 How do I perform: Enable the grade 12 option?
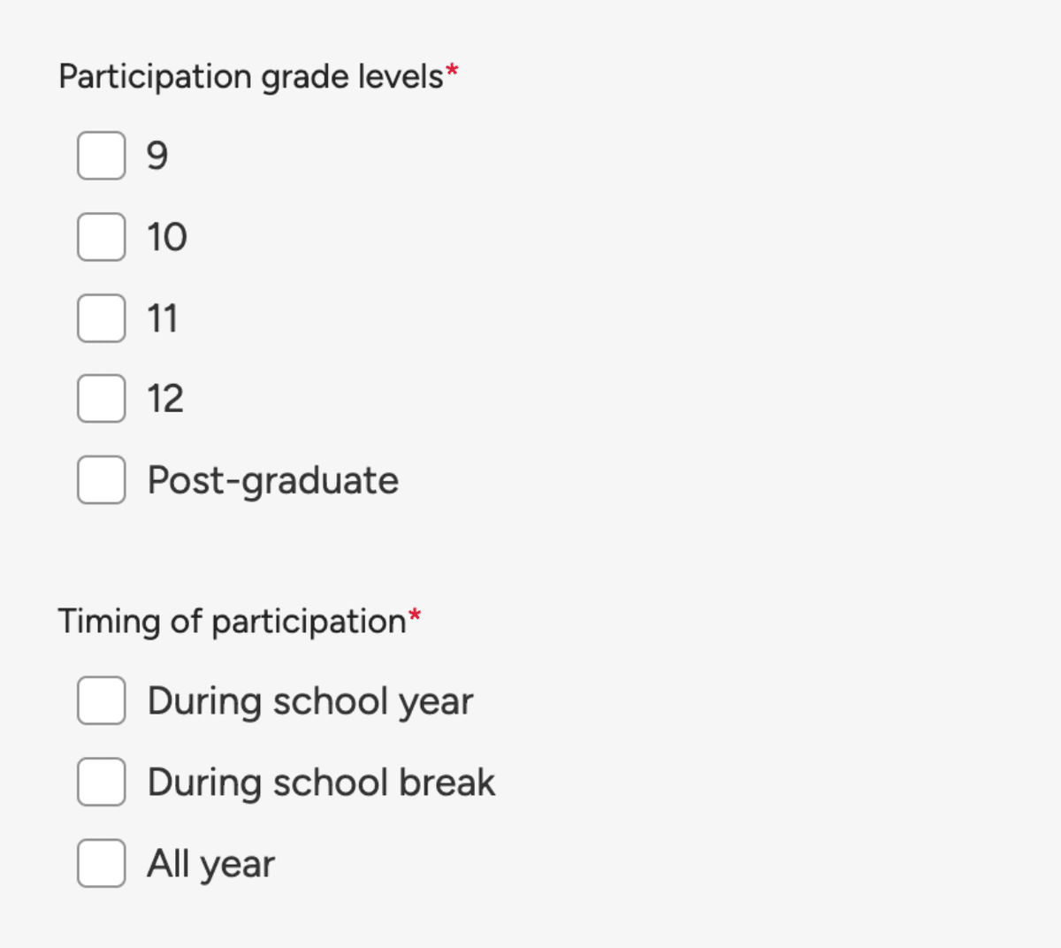coord(100,399)
